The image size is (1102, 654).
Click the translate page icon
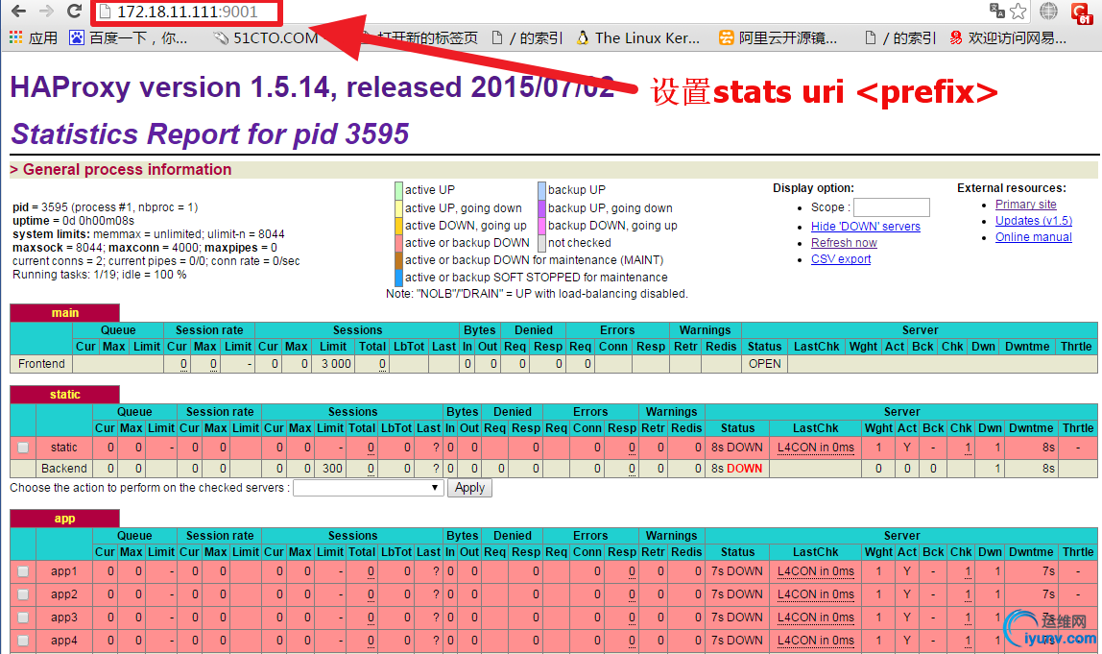coord(997,11)
